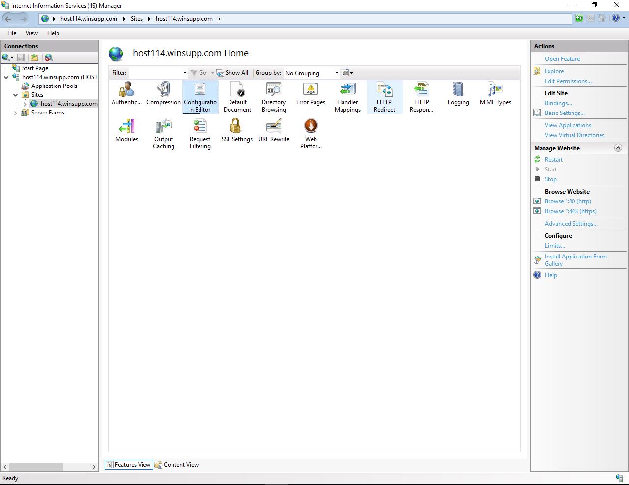Image resolution: width=629 pixels, height=485 pixels.
Task: Open the URL Rewrite feature
Action: (274, 130)
